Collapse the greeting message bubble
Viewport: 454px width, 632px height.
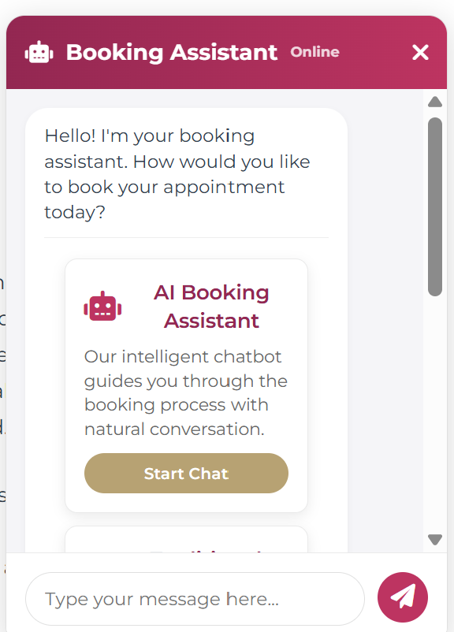point(186,173)
